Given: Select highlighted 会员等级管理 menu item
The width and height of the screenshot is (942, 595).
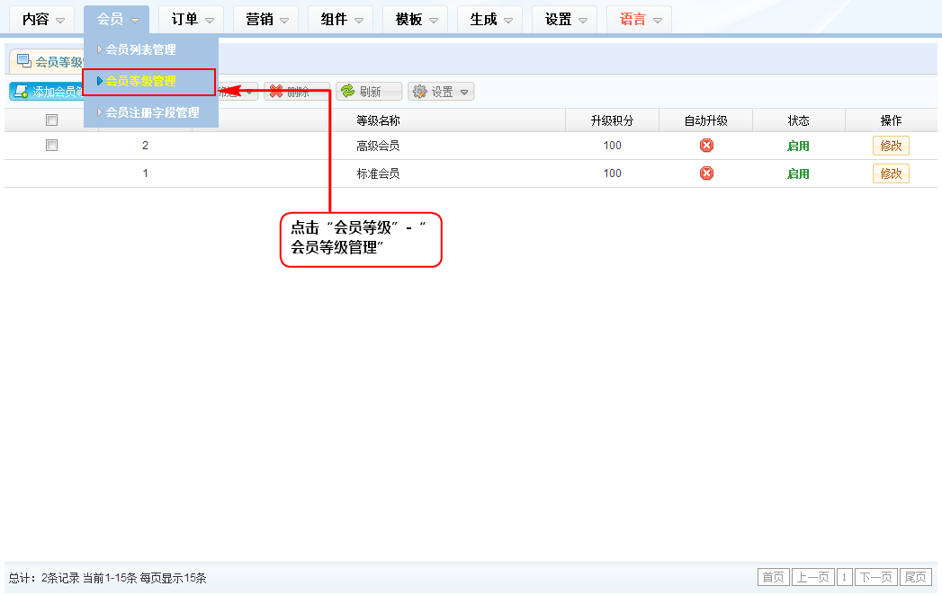Looking at the screenshot, I should click(140, 81).
